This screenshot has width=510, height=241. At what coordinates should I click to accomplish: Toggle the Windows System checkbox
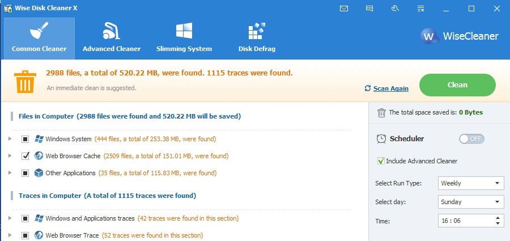click(x=25, y=139)
